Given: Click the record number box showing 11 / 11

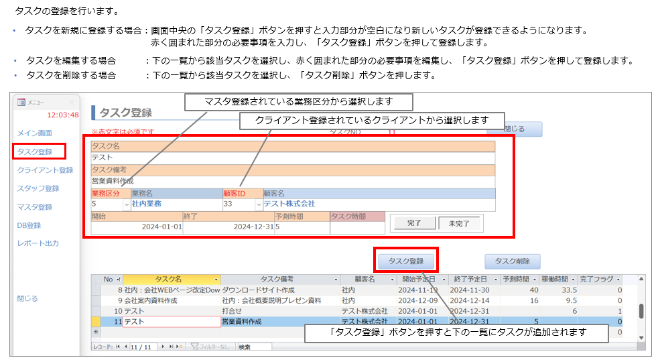Looking at the screenshot, I should click(143, 347).
